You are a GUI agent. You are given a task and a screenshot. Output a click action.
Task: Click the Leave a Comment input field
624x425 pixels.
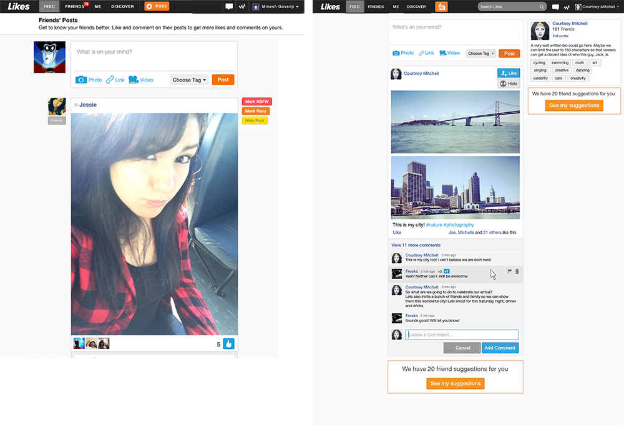[462, 335]
